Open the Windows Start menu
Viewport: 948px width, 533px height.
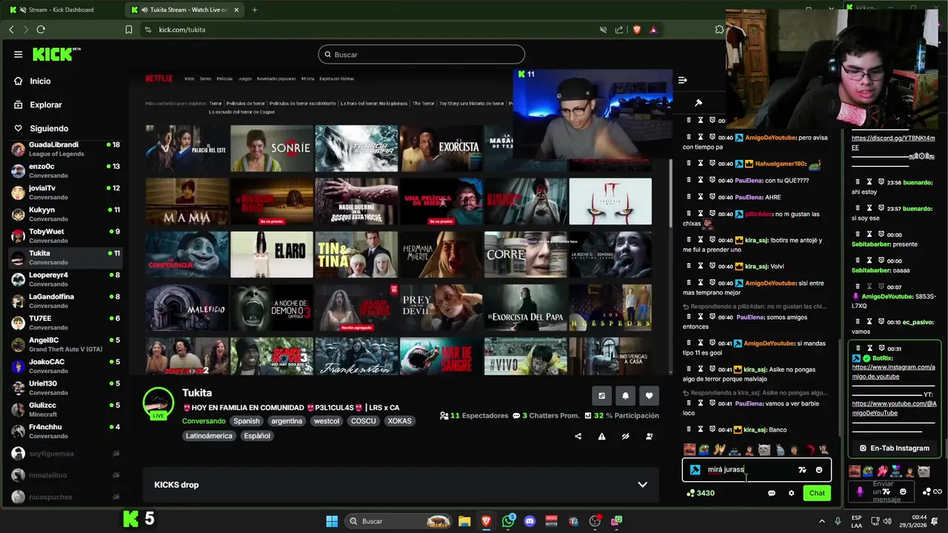(x=332, y=521)
